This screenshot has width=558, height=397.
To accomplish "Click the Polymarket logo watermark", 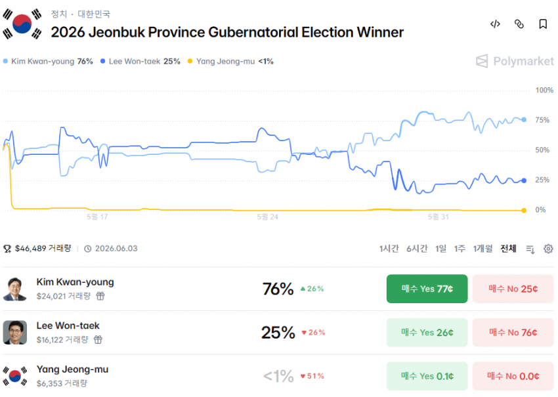I will [x=515, y=61].
